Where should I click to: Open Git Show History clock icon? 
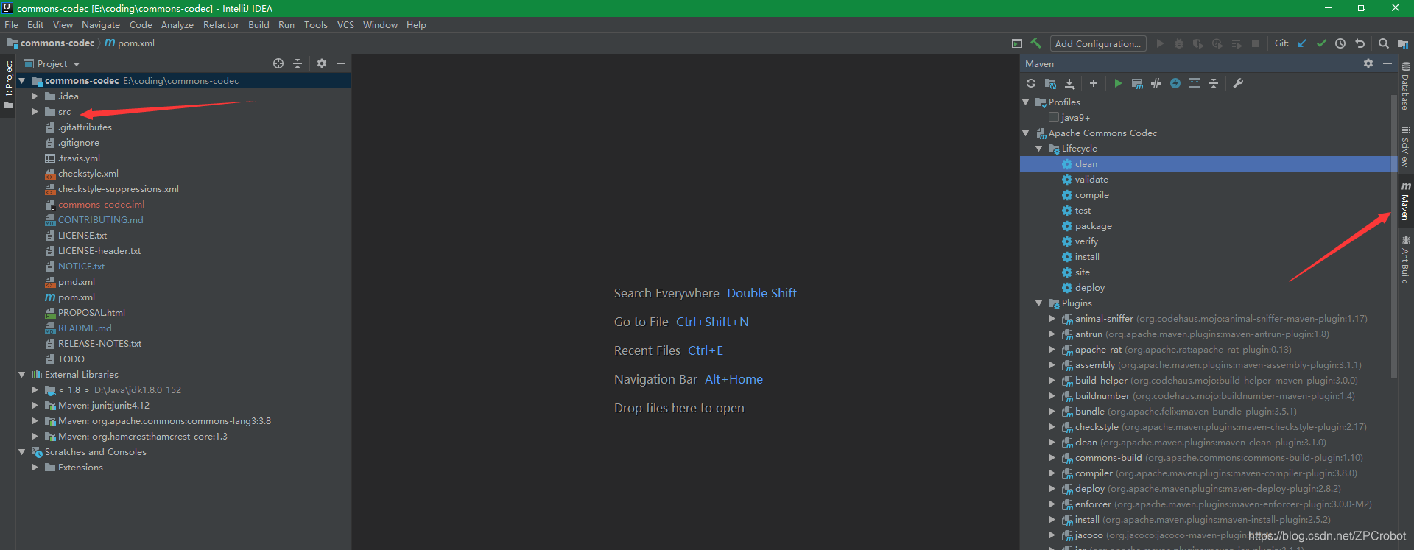click(x=1340, y=43)
